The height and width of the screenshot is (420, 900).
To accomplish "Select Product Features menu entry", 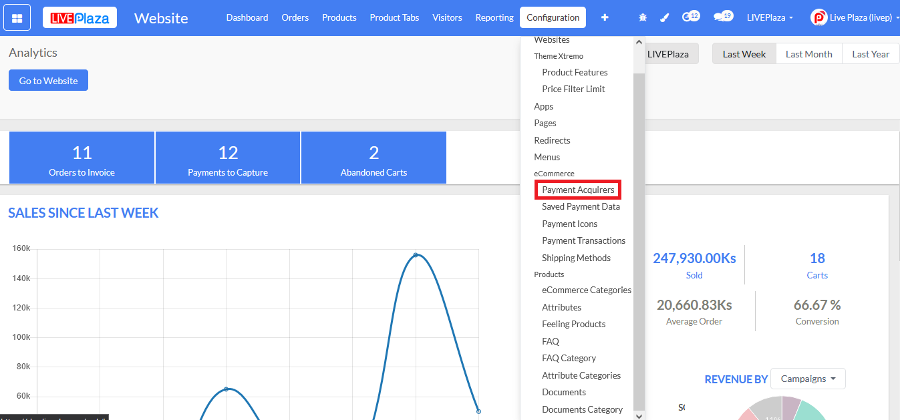I will [x=575, y=72].
